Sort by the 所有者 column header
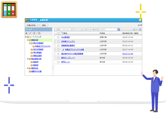 point(102,33)
